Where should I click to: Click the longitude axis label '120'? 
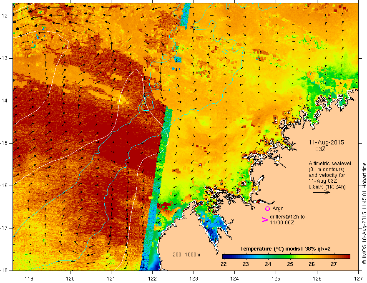coord(70,278)
